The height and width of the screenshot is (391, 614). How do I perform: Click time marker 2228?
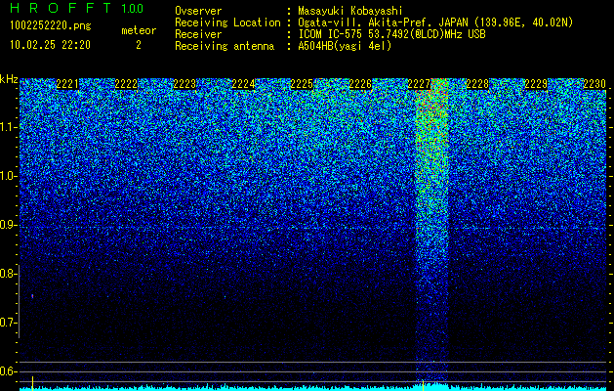[x=477, y=84]
